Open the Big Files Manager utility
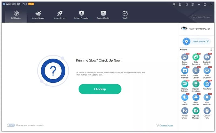 [196, 113]
